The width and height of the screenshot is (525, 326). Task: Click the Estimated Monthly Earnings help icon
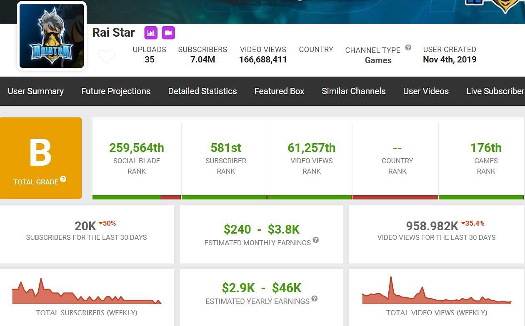316,240
